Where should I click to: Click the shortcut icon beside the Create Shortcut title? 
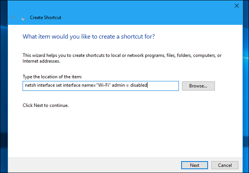point(23,18)
